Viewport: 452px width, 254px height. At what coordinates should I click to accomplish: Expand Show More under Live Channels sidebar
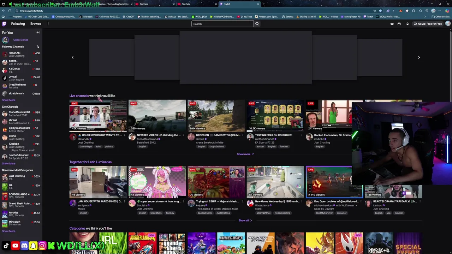point(8,164)
